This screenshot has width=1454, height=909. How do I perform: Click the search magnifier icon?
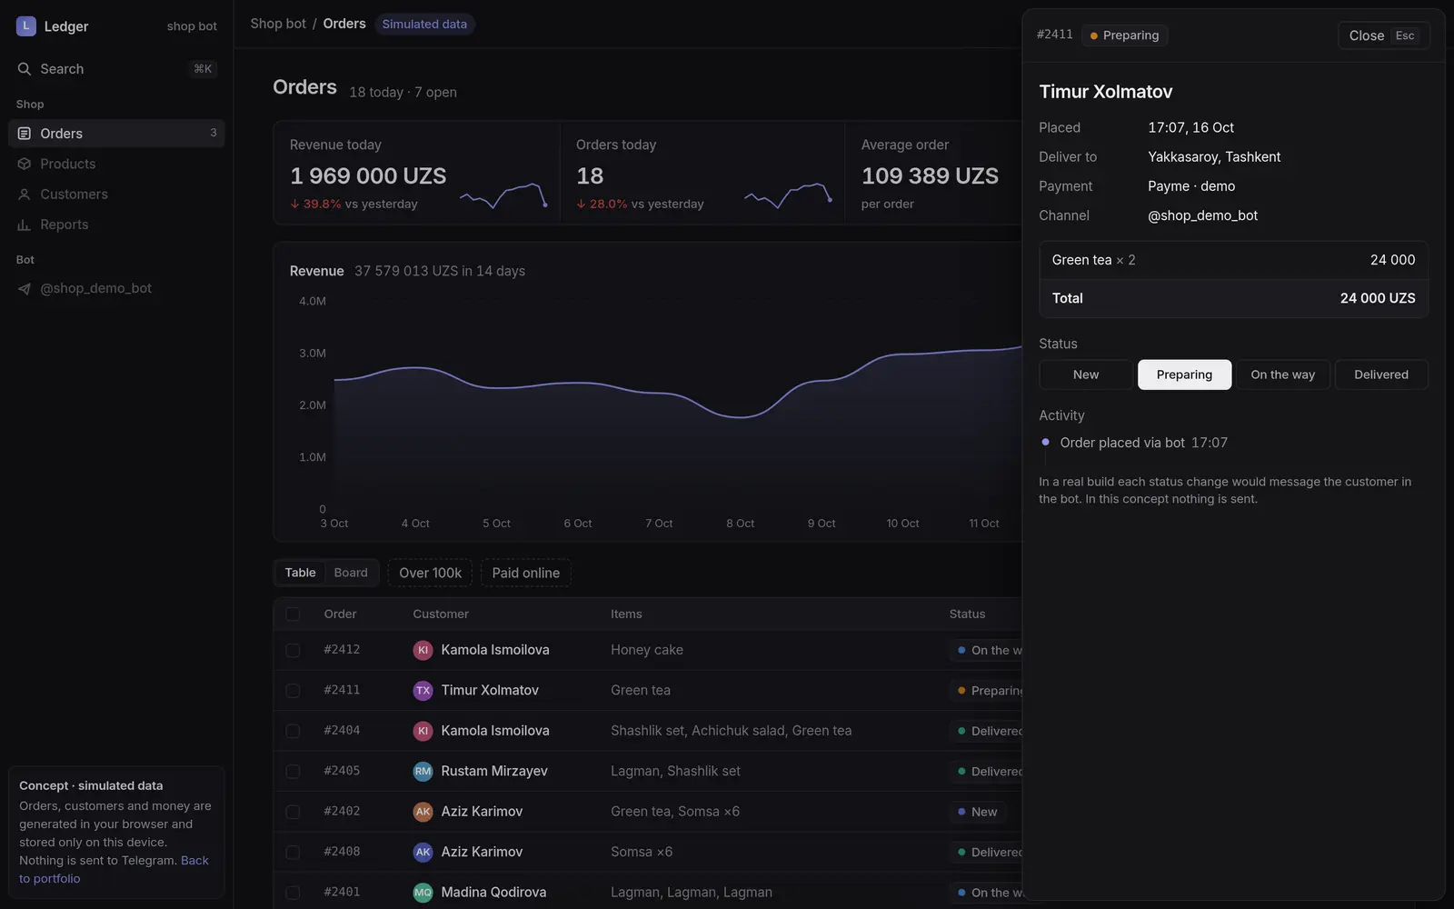click(25, 69)
